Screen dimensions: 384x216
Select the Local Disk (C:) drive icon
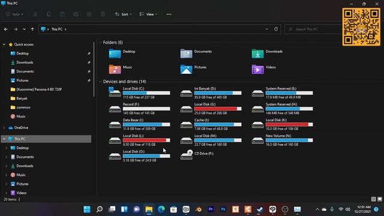(115, 92)
